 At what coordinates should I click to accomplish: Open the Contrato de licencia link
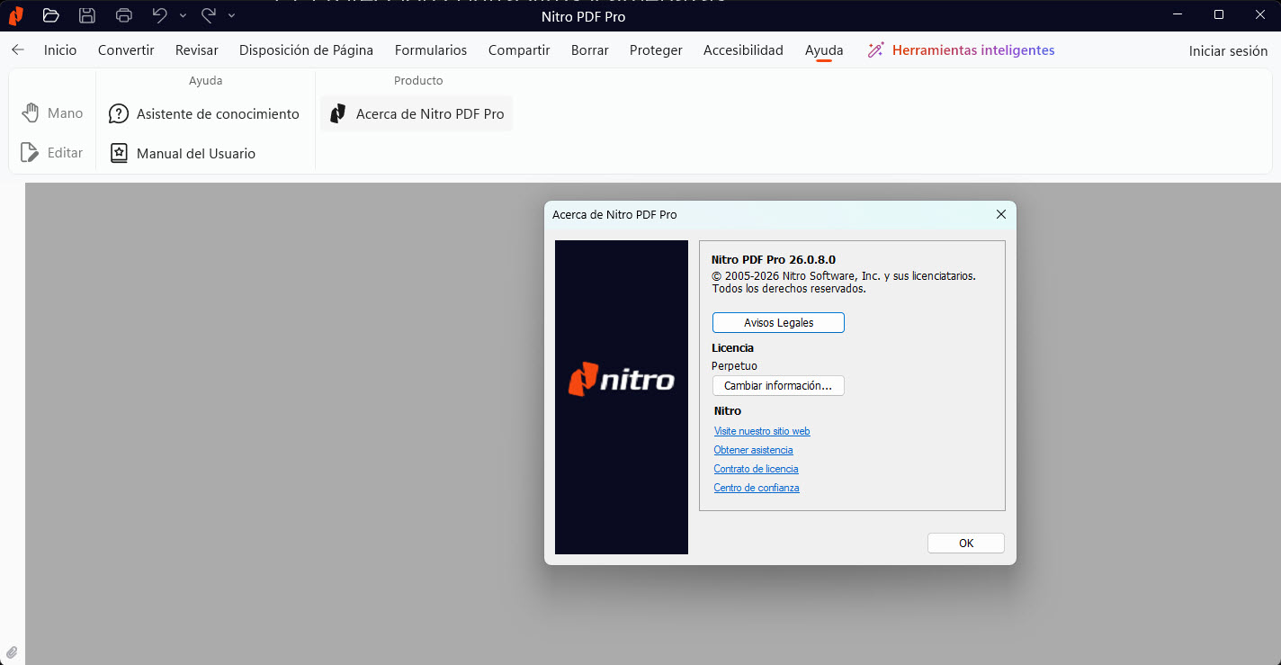756,469
